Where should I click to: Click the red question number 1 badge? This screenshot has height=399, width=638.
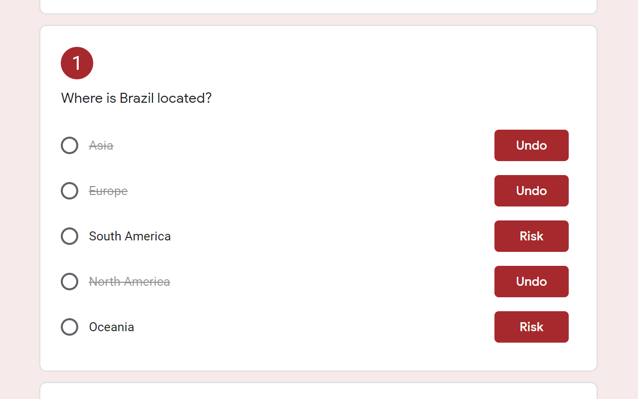coord(77,63)
